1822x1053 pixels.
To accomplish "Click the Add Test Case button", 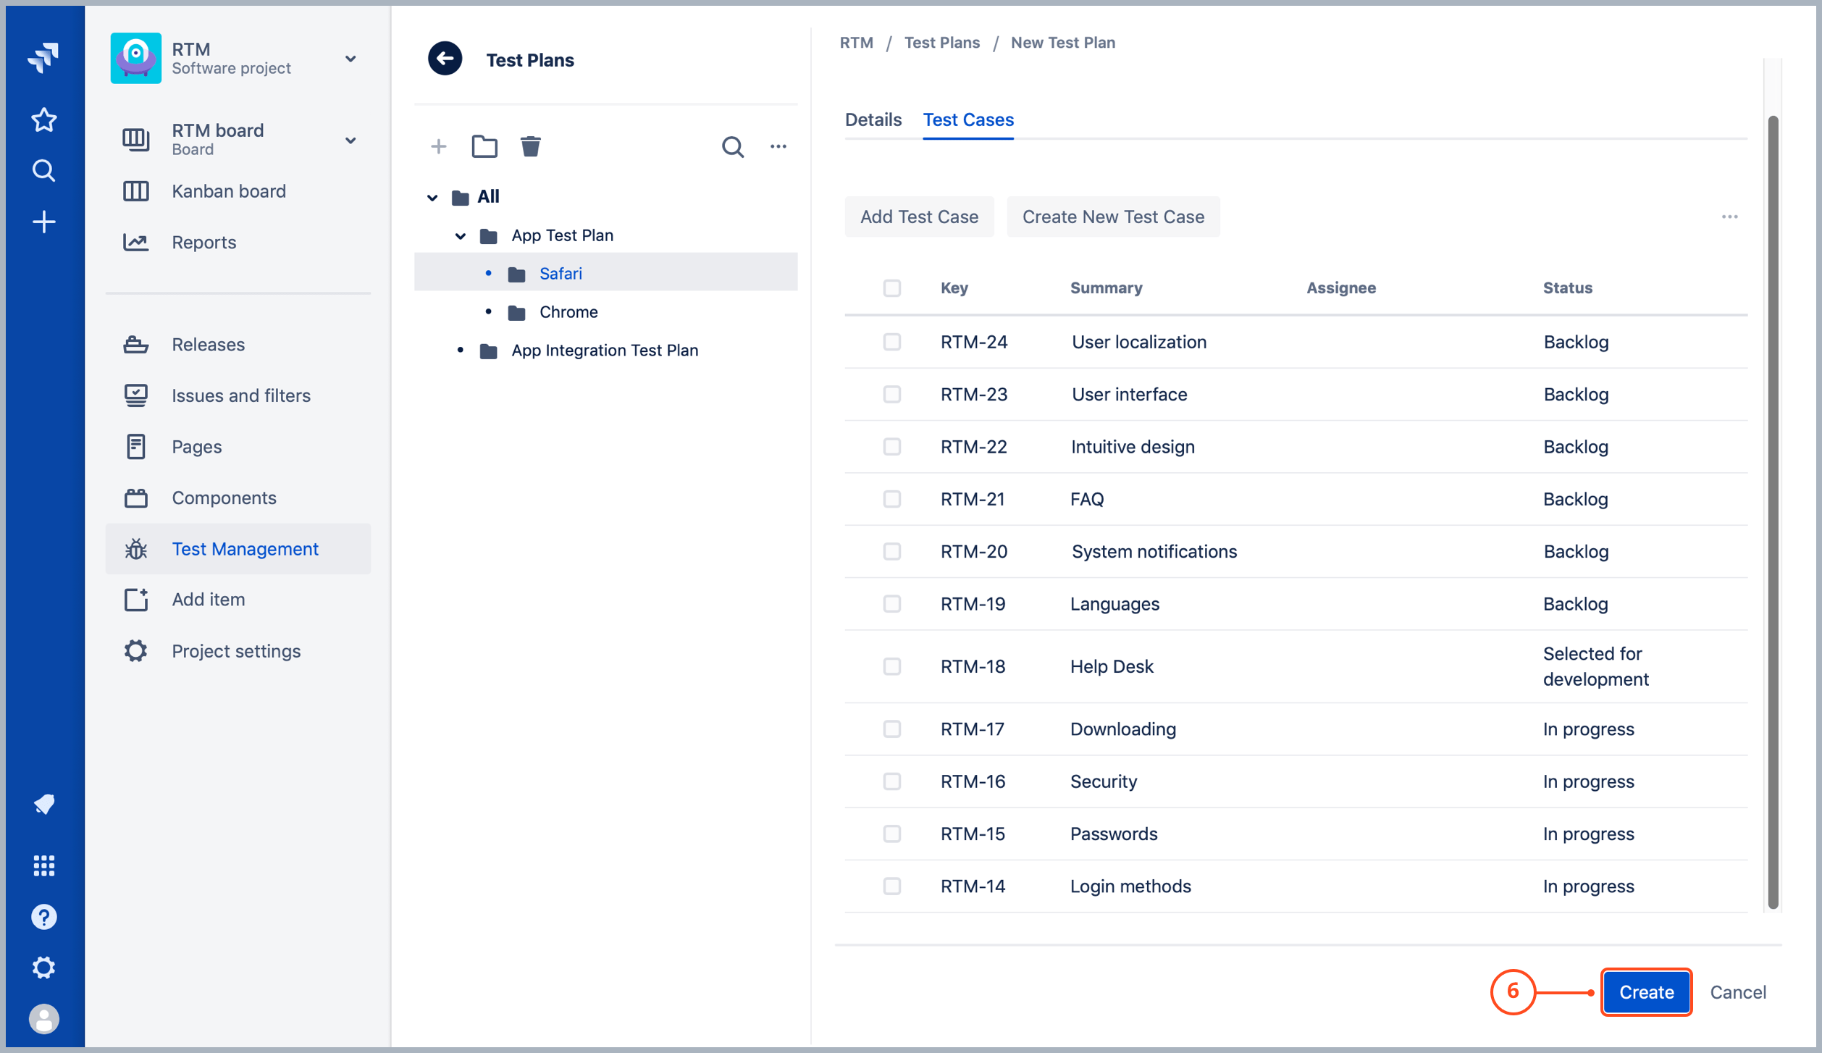I will click(x=918, y=217).
